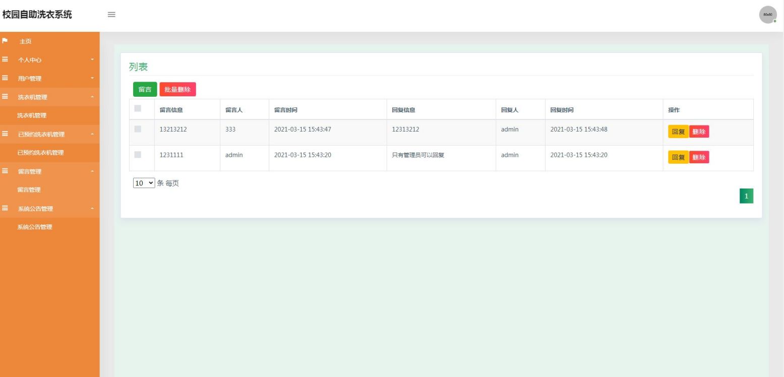The height and width of the screenshot is (377, 784).
Task: Select the time 2021-03-15 15:43:47
Action: [x=303, y=129]
